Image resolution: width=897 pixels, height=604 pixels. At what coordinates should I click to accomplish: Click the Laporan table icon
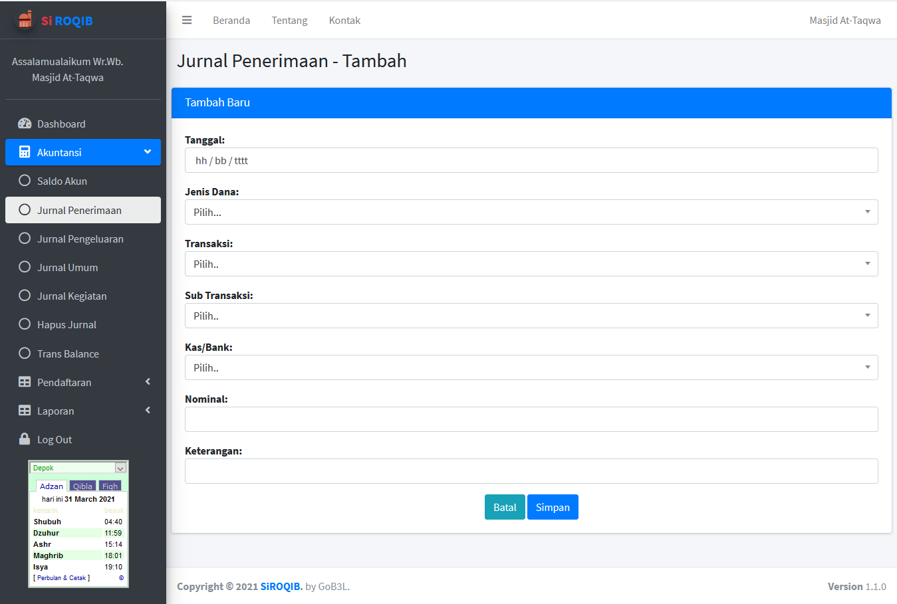pos(25,411)
